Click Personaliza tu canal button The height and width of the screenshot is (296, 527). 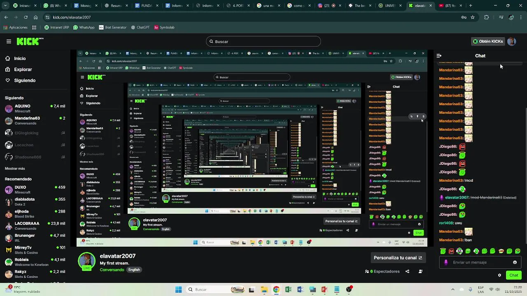(398, 258)
